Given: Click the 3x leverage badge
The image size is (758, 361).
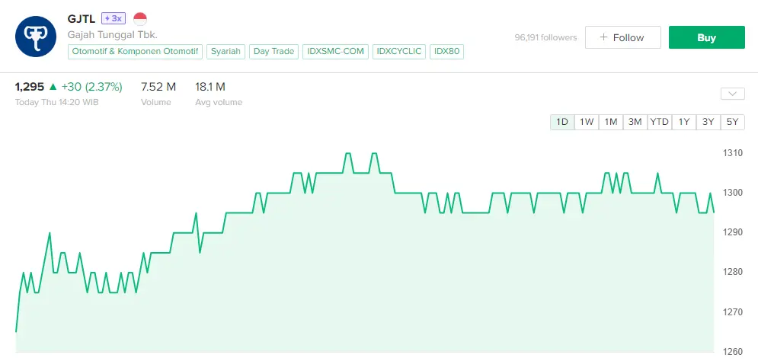Looking at the screenshot, I should point(114,19).
